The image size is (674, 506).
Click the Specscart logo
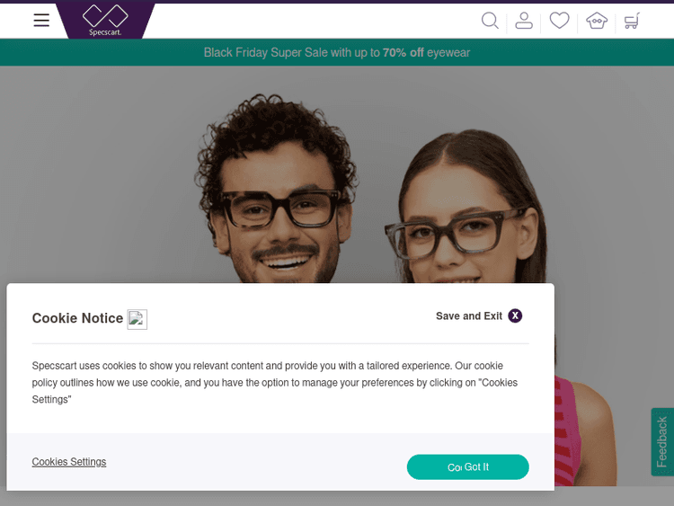coord(105,20)
